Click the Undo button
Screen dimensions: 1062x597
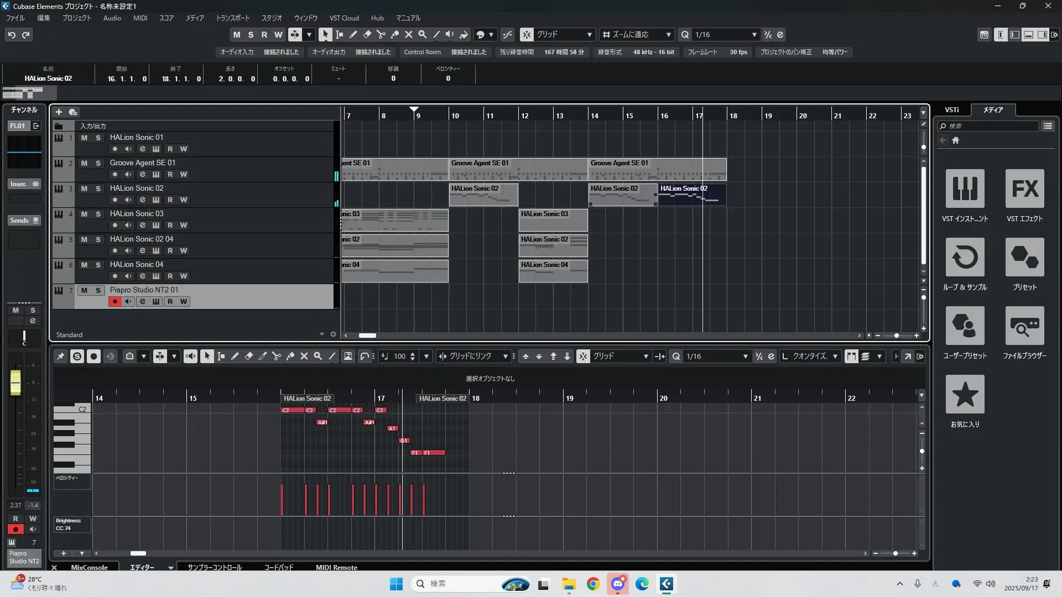coord(12,34)
